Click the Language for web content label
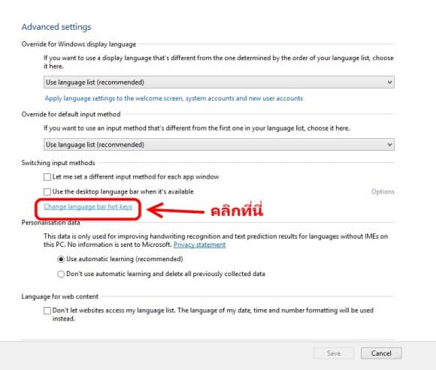The image size is (436, 370). 60,296
